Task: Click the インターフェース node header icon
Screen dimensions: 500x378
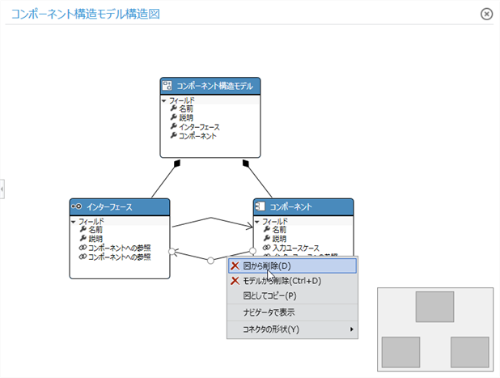Action: tap(77, 206)
